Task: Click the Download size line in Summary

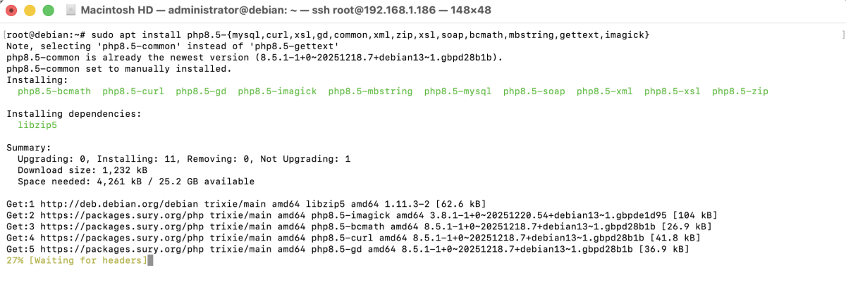Action: [82, 170]
